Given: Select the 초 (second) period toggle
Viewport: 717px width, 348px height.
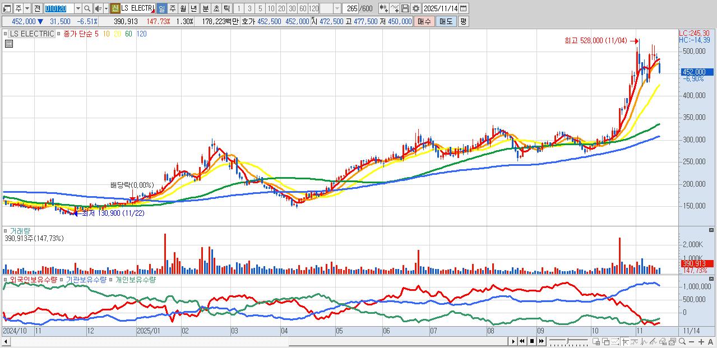Looking at the screenshot, I should coord(216,8).
